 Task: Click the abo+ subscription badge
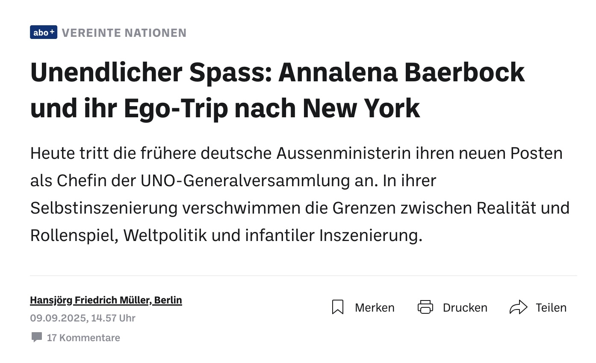[44, 33]
